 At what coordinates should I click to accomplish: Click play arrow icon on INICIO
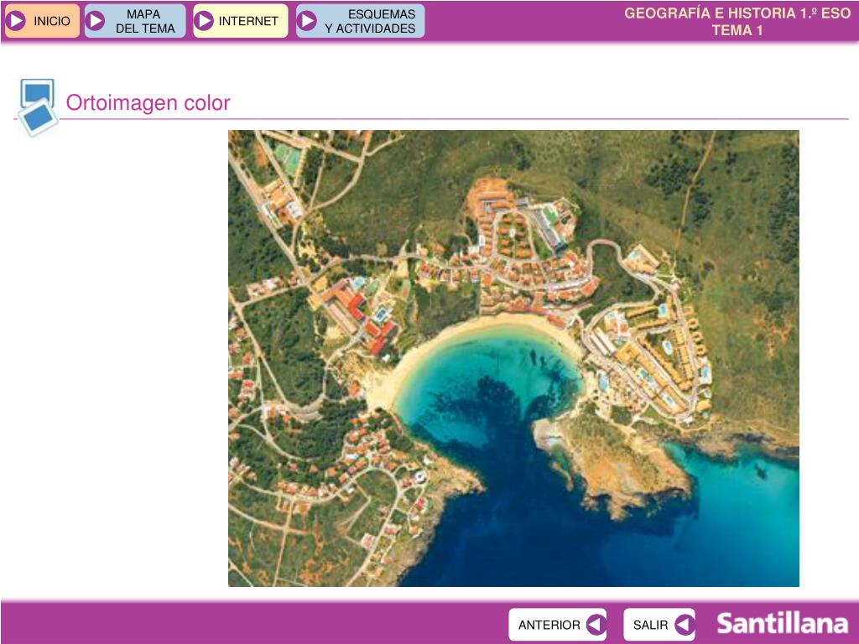click(x=16, y=21)
